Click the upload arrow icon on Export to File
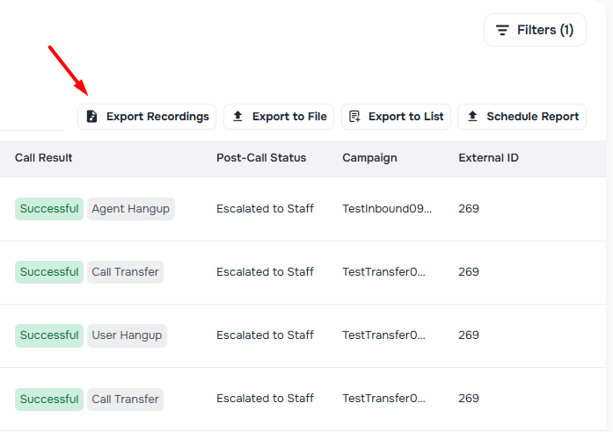 coord(238,117)
